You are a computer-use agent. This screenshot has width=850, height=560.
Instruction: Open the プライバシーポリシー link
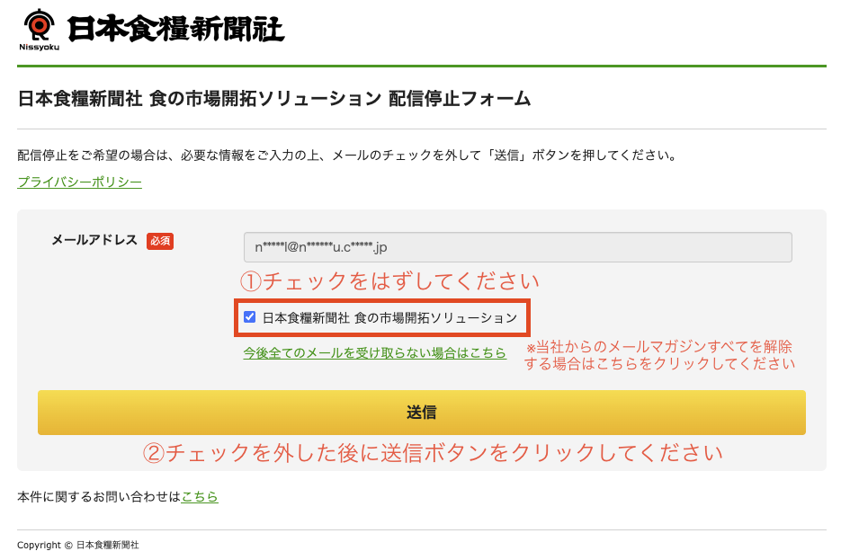[80, 182]
